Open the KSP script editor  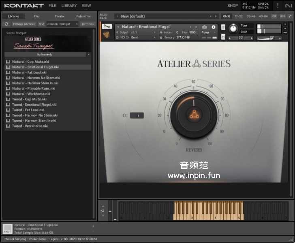tap(274, 16)
